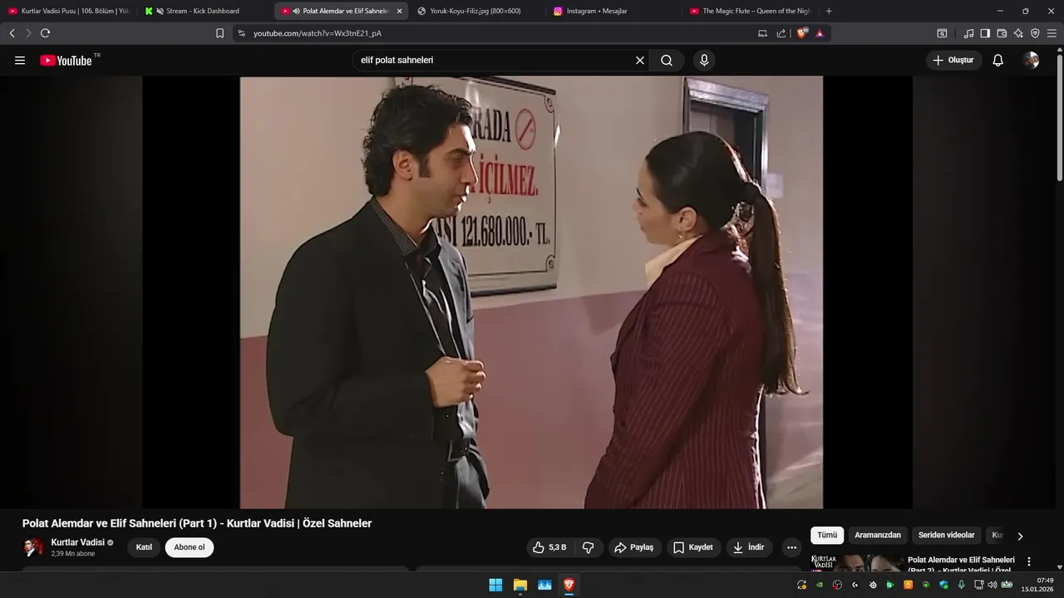Screen dimensions: 1064x598
Task: Go to the YouTube home logo
Action: (x=66, y=61)
